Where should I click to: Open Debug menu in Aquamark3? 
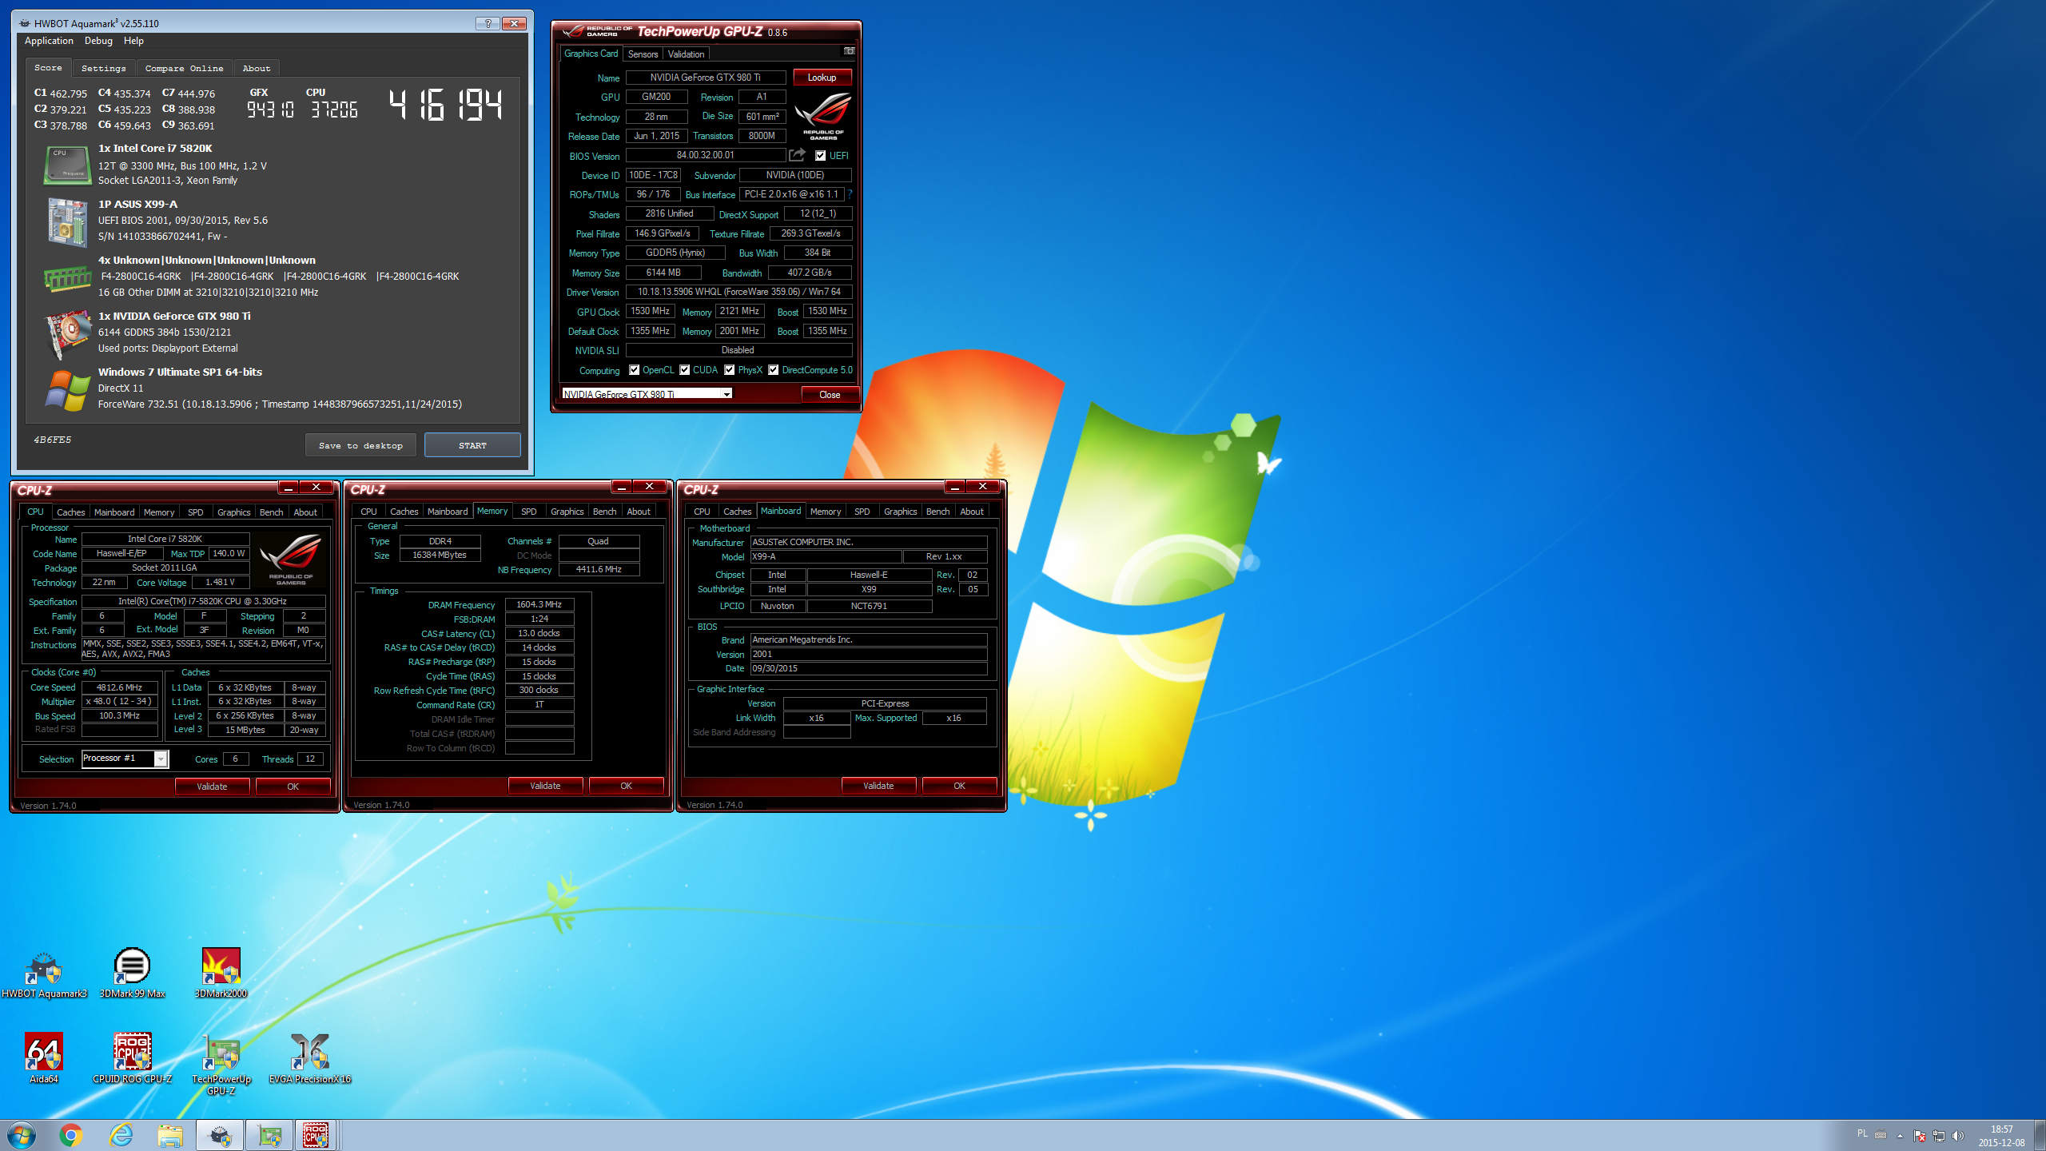tap(98, 41)
